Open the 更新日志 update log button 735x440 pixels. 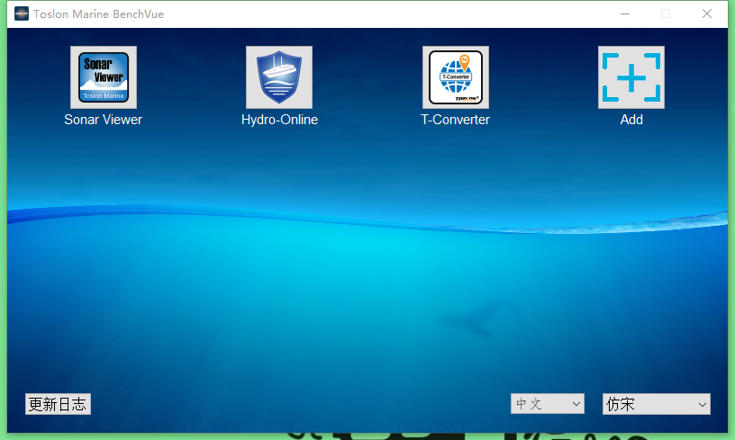[x=58, y=404]
